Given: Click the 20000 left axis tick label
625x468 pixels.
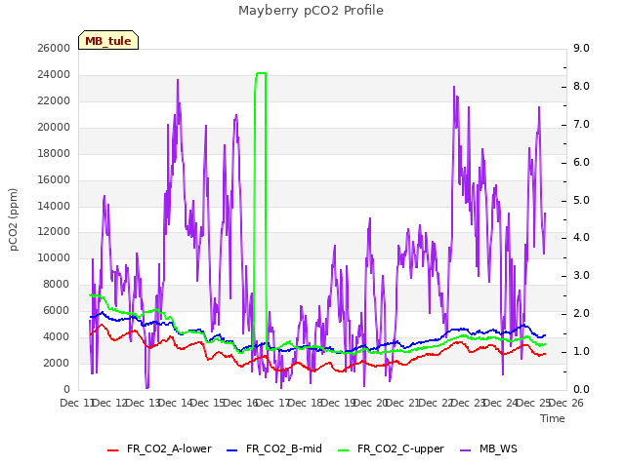Looking at the screenshot, I should coord(54,127).
